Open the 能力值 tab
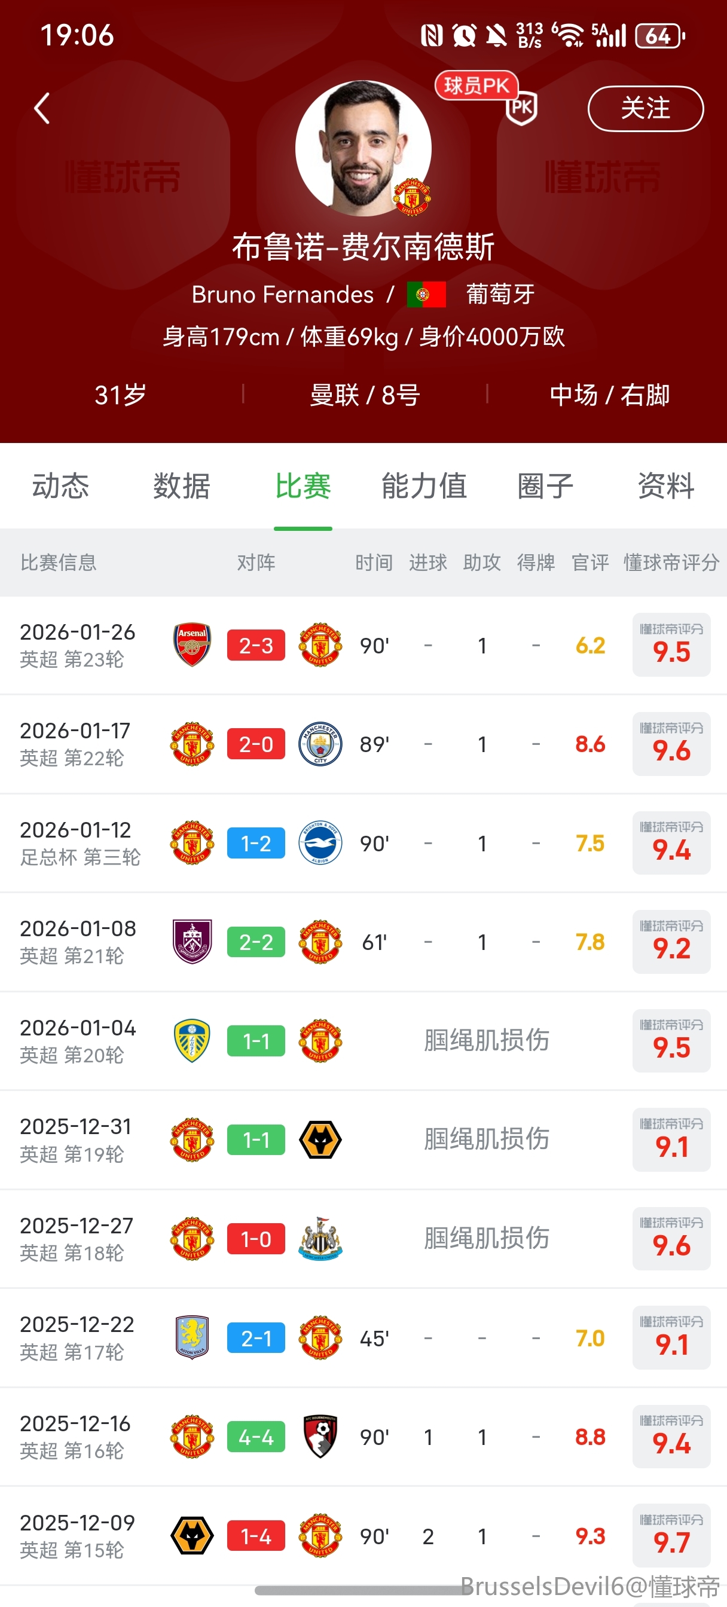 [424, 486]
